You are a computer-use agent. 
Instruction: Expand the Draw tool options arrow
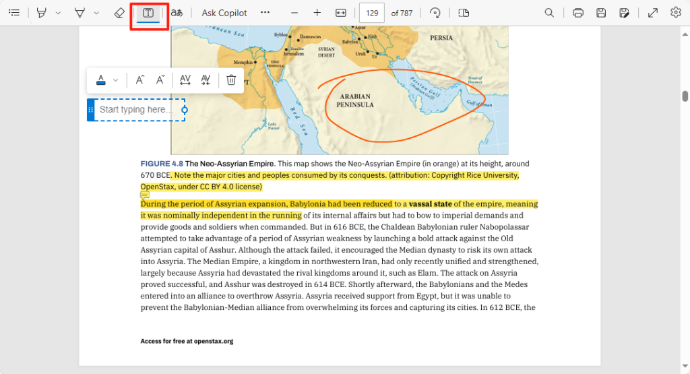click(x=96, y=13)
